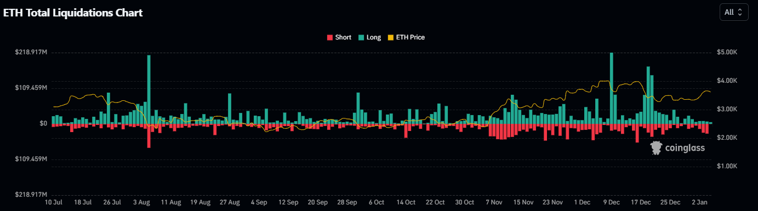Click the ETH Total Liquidations Chart title
758x211 pixels.
tap(73, 13)
